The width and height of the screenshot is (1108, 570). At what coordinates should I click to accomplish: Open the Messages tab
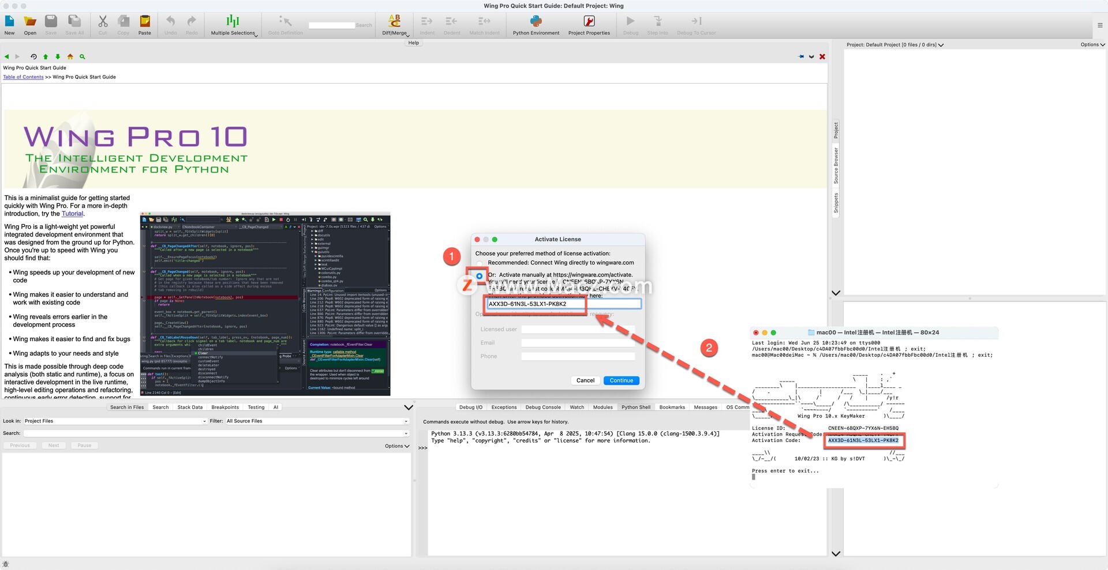[x=705, y=407]
